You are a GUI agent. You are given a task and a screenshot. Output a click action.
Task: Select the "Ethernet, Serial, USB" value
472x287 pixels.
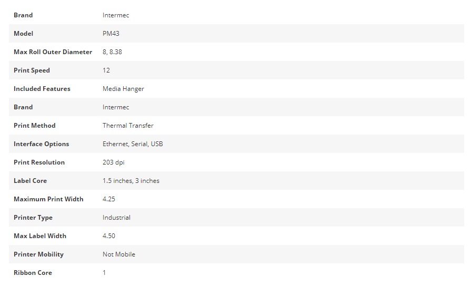[x=133, y=144]
